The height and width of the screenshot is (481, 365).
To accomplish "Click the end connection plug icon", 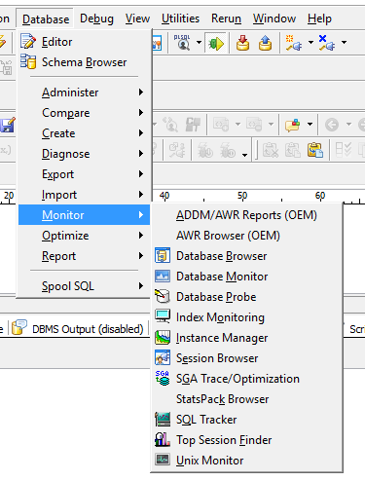I will point(326,43).
